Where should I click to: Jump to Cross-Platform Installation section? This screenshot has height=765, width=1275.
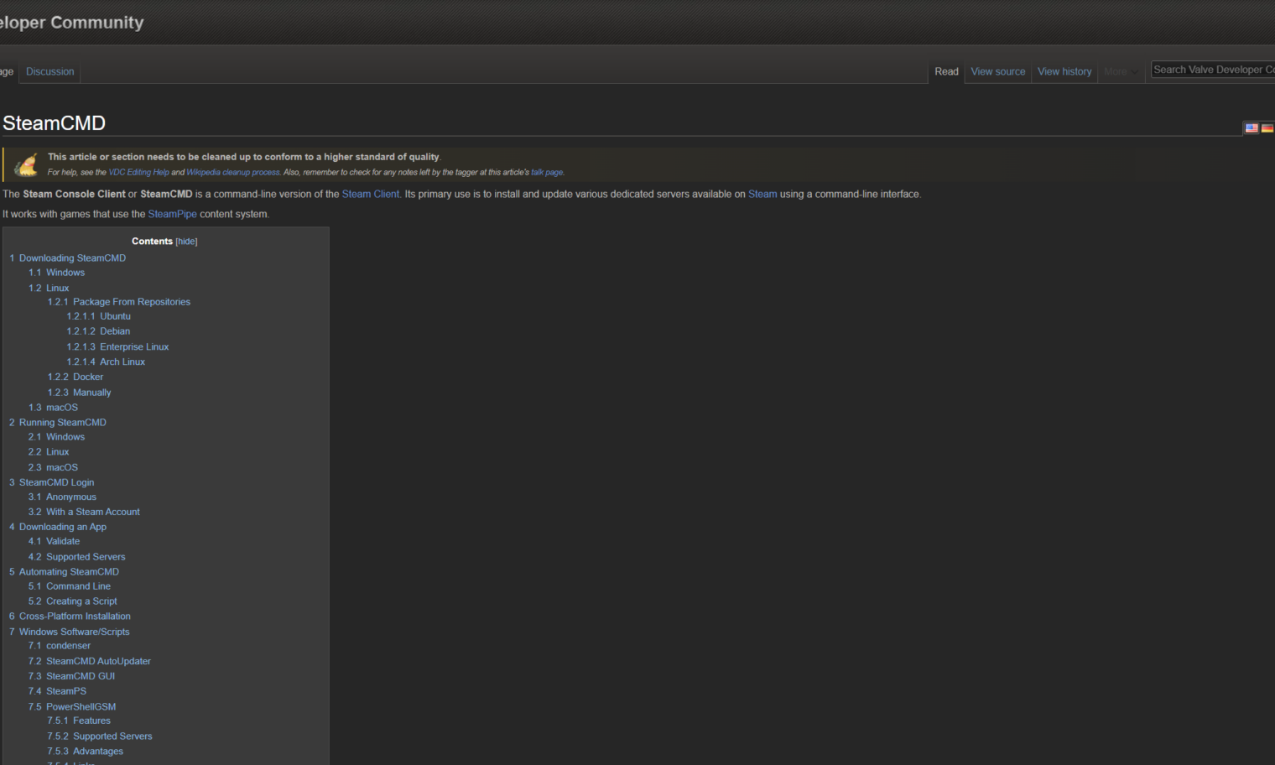70,617
